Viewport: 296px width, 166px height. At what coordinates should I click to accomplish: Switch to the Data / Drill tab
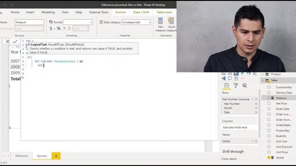[x=141, y=12]
